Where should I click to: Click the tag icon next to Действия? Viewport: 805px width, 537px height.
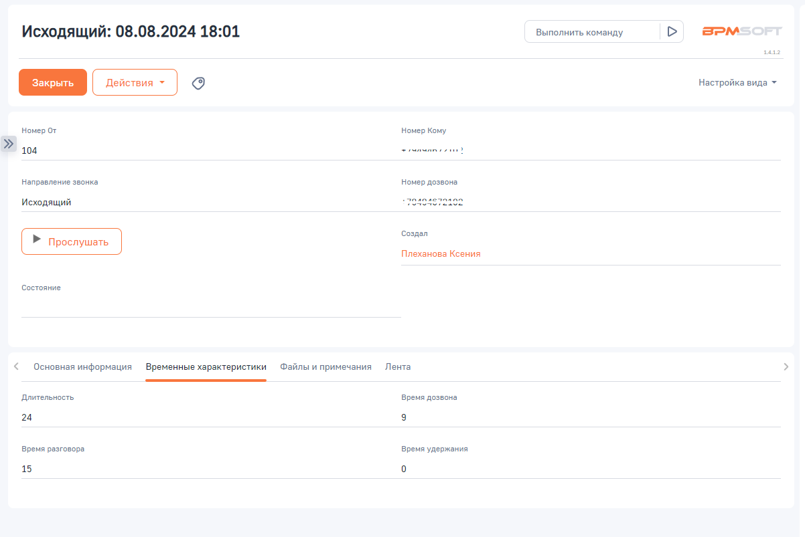(198, 82)
